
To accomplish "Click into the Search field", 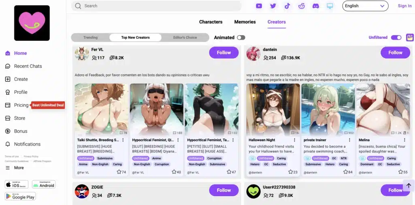I will pos(158,6).
